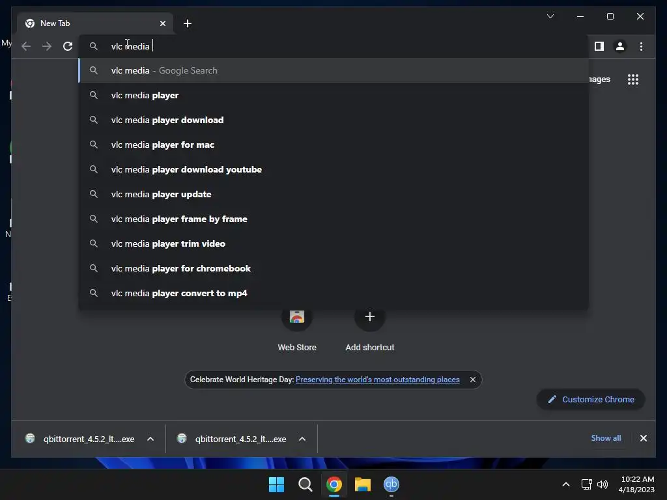Open Chrome three-dot menu
The width and height of the screenshot is (667, 500).
click(x=641, y=46)
